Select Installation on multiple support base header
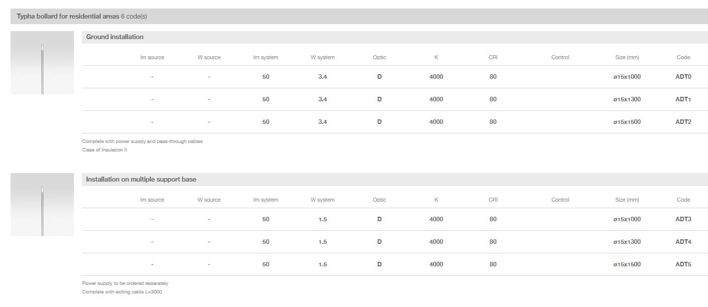Viewport: 708px width, 307px height. 141,180
